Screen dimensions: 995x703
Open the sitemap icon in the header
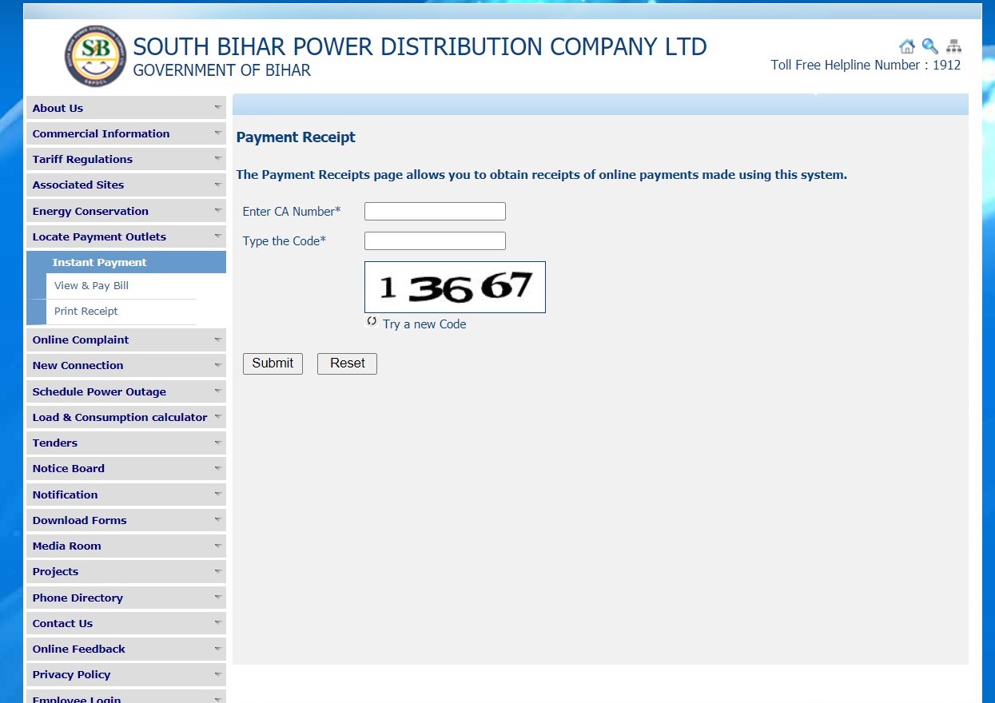pyautogui.click(x=953, y=46)
